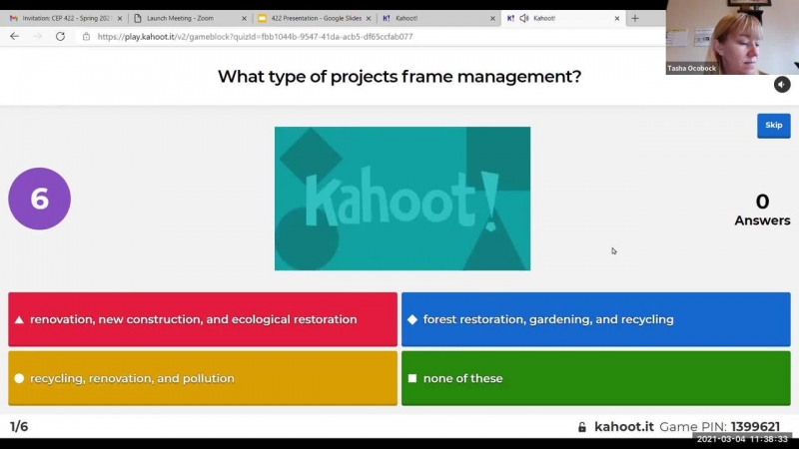This screenshot has height=449, width=799.
Task: Select the green 'none of these' answer
Action: (x=595, y=378)
